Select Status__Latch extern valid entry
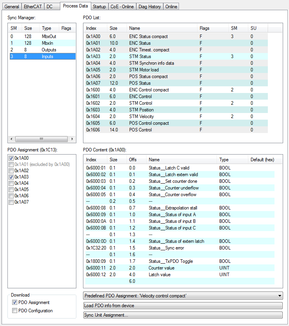This screenshot has width=289, height=326. (180, 175)
